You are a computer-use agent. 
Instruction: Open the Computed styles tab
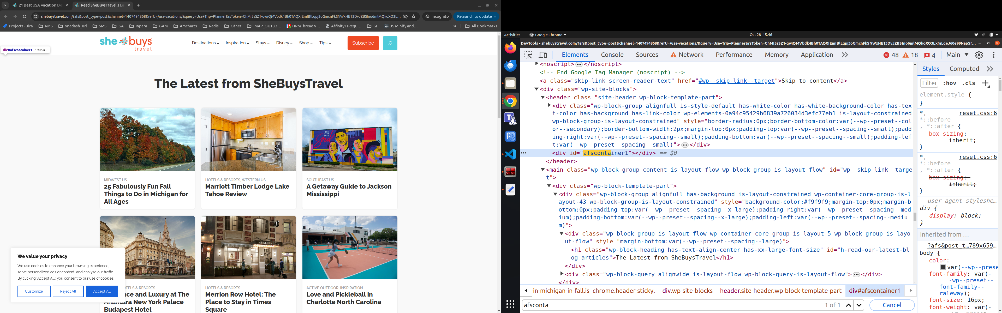tap(964, 69)
